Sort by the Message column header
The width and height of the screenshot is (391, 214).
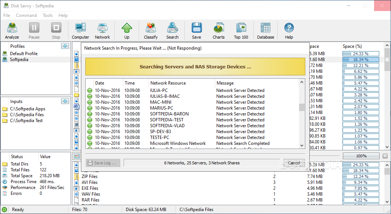[256, 83]
